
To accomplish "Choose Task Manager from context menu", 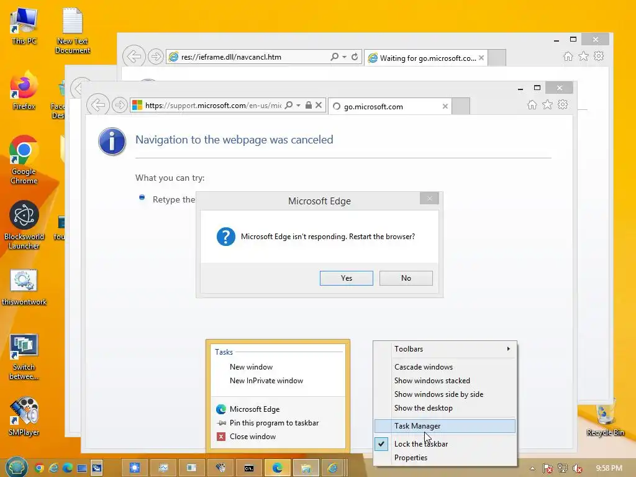I will tap(445, 426).
